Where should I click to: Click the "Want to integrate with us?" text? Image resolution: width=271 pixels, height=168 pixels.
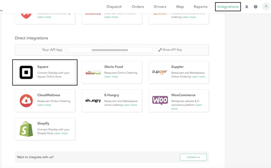pos(35,157)
